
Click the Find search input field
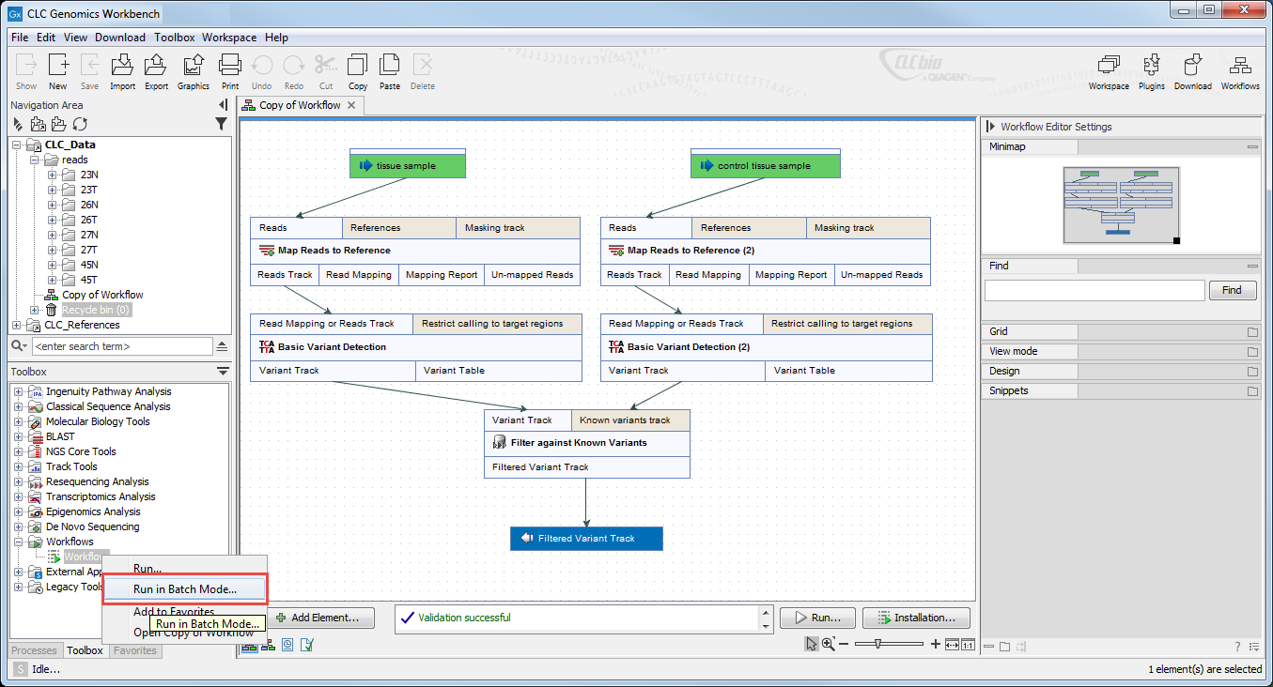1094,290
